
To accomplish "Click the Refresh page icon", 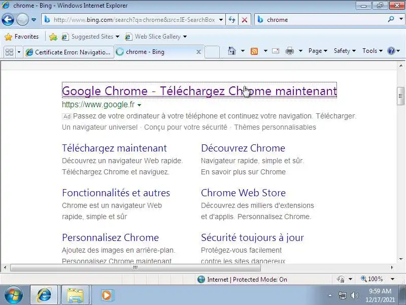I will (232, 20).
